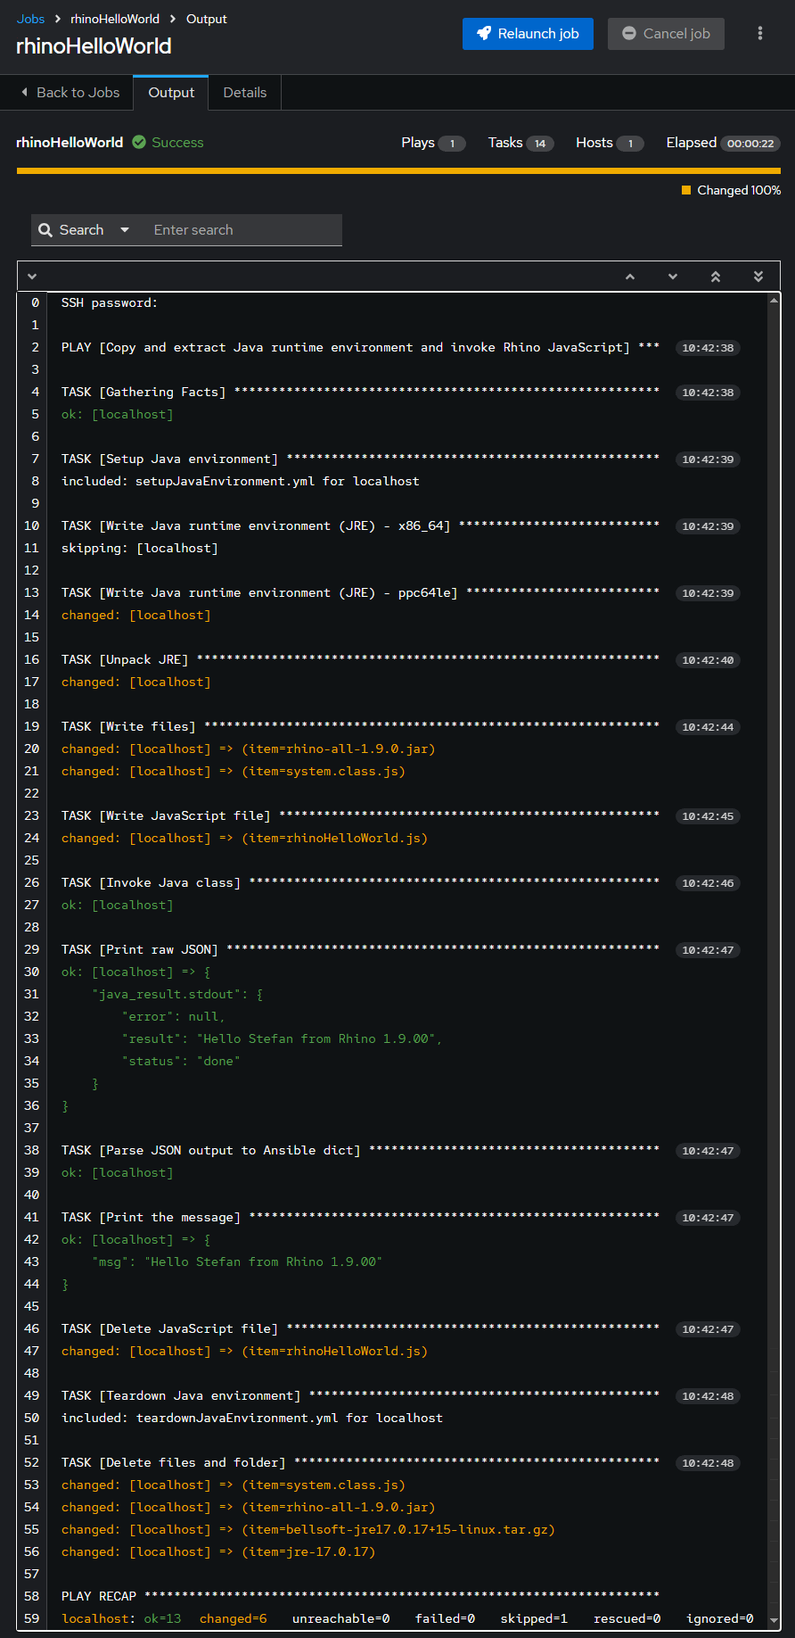Viewport: 795px width, 1638px height.
Task: Click the Relaunch job rocket button
Action: point(528,34)
